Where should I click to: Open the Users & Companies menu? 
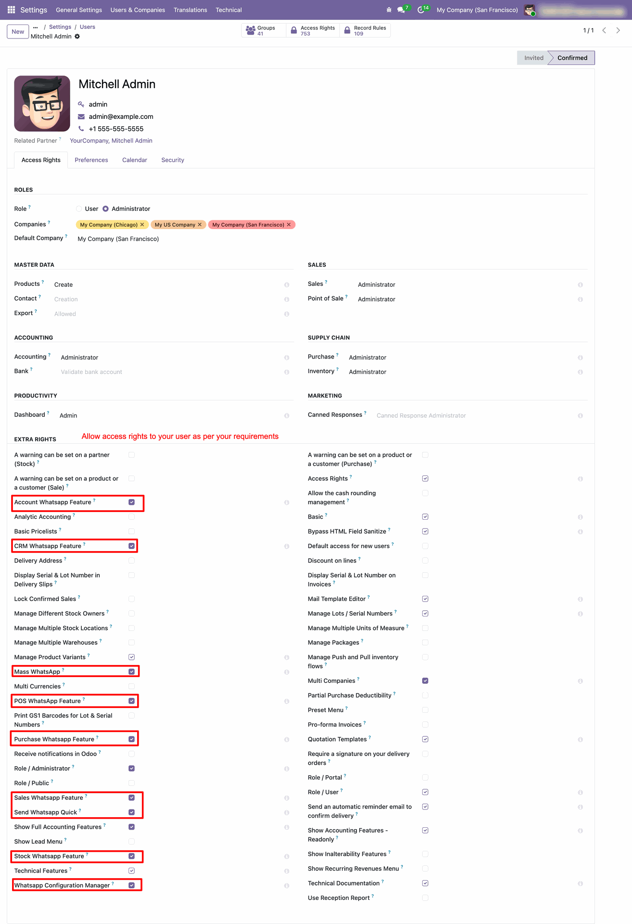pos(138,10)
